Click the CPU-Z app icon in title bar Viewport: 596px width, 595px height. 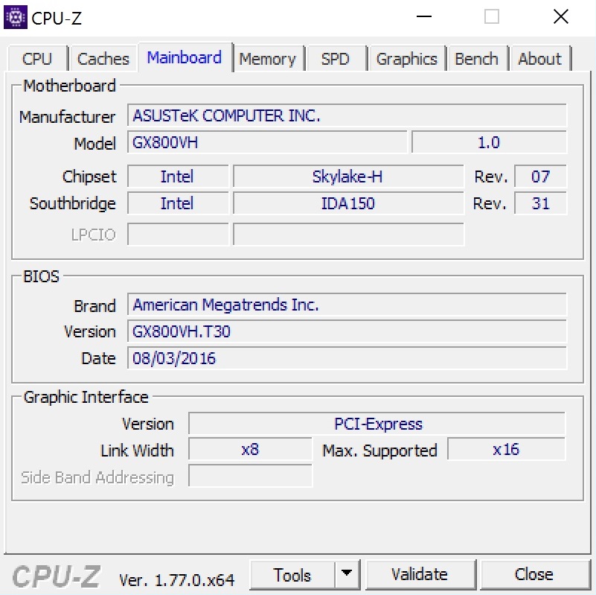point(16,17)
